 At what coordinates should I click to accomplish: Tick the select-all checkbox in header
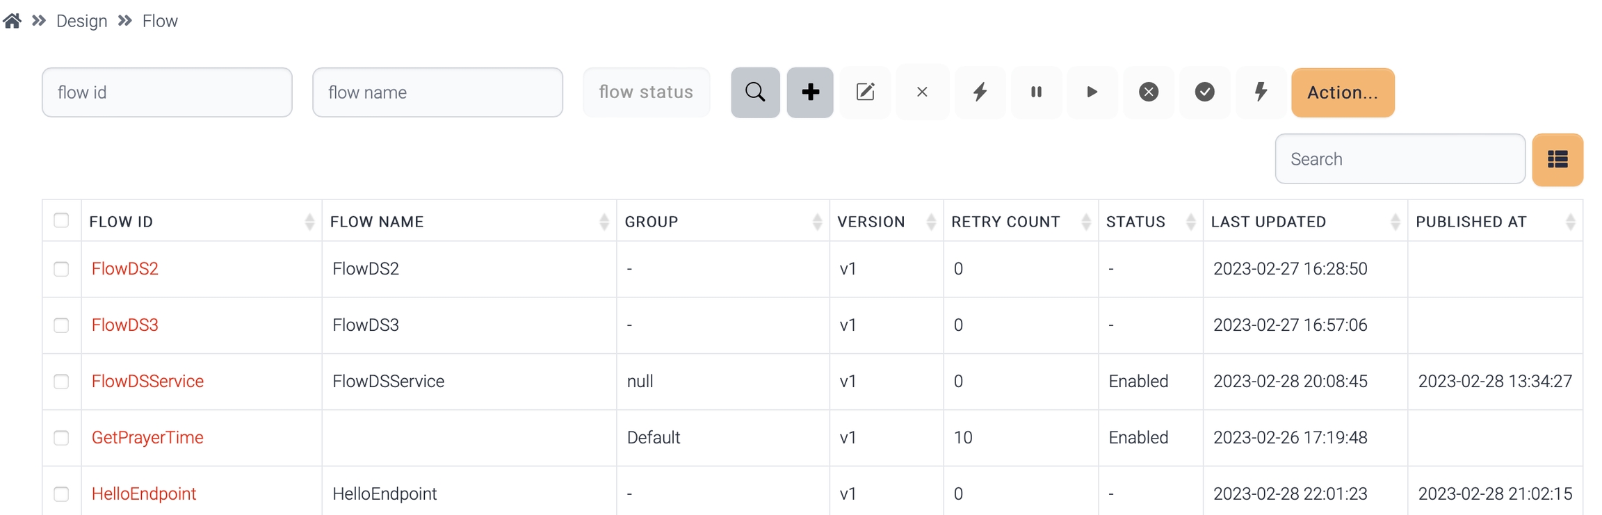pos(61,220)
